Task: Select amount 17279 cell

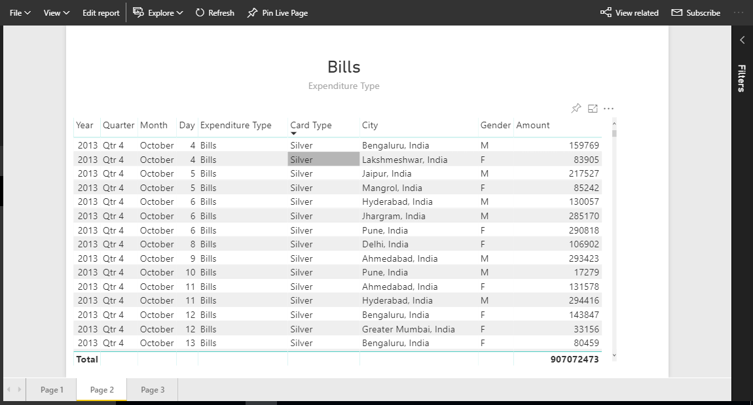Action: [557, 273]
